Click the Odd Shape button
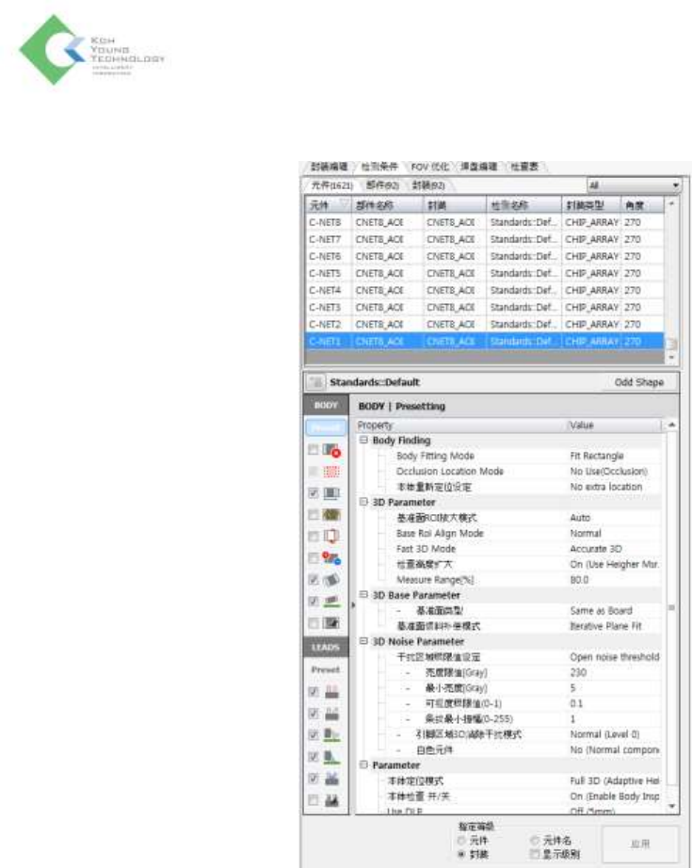The image size is (692, 868). point(639,382)
